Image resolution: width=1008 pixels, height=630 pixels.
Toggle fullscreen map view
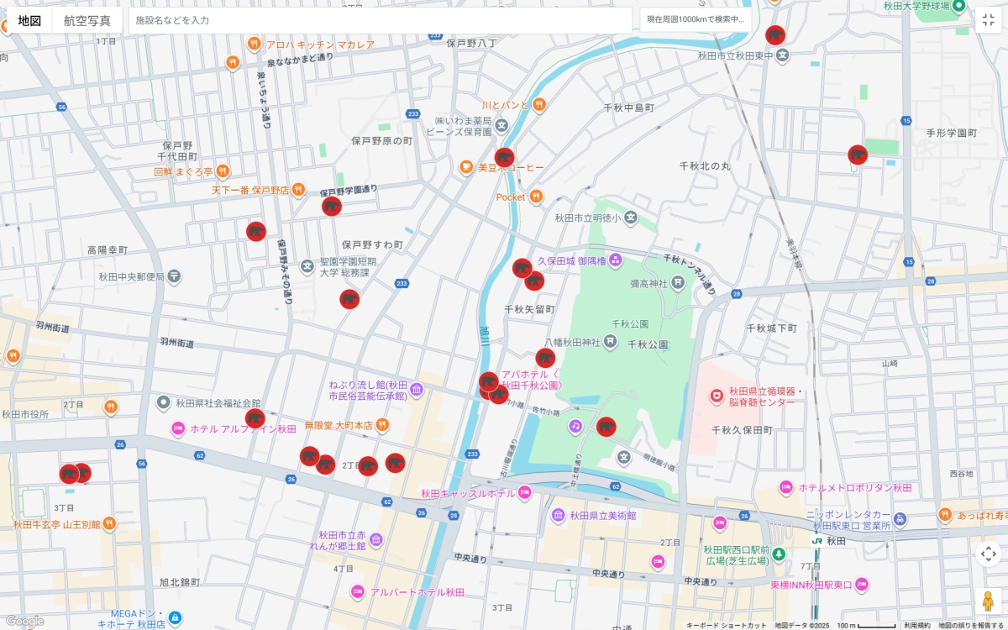(988, 20)
